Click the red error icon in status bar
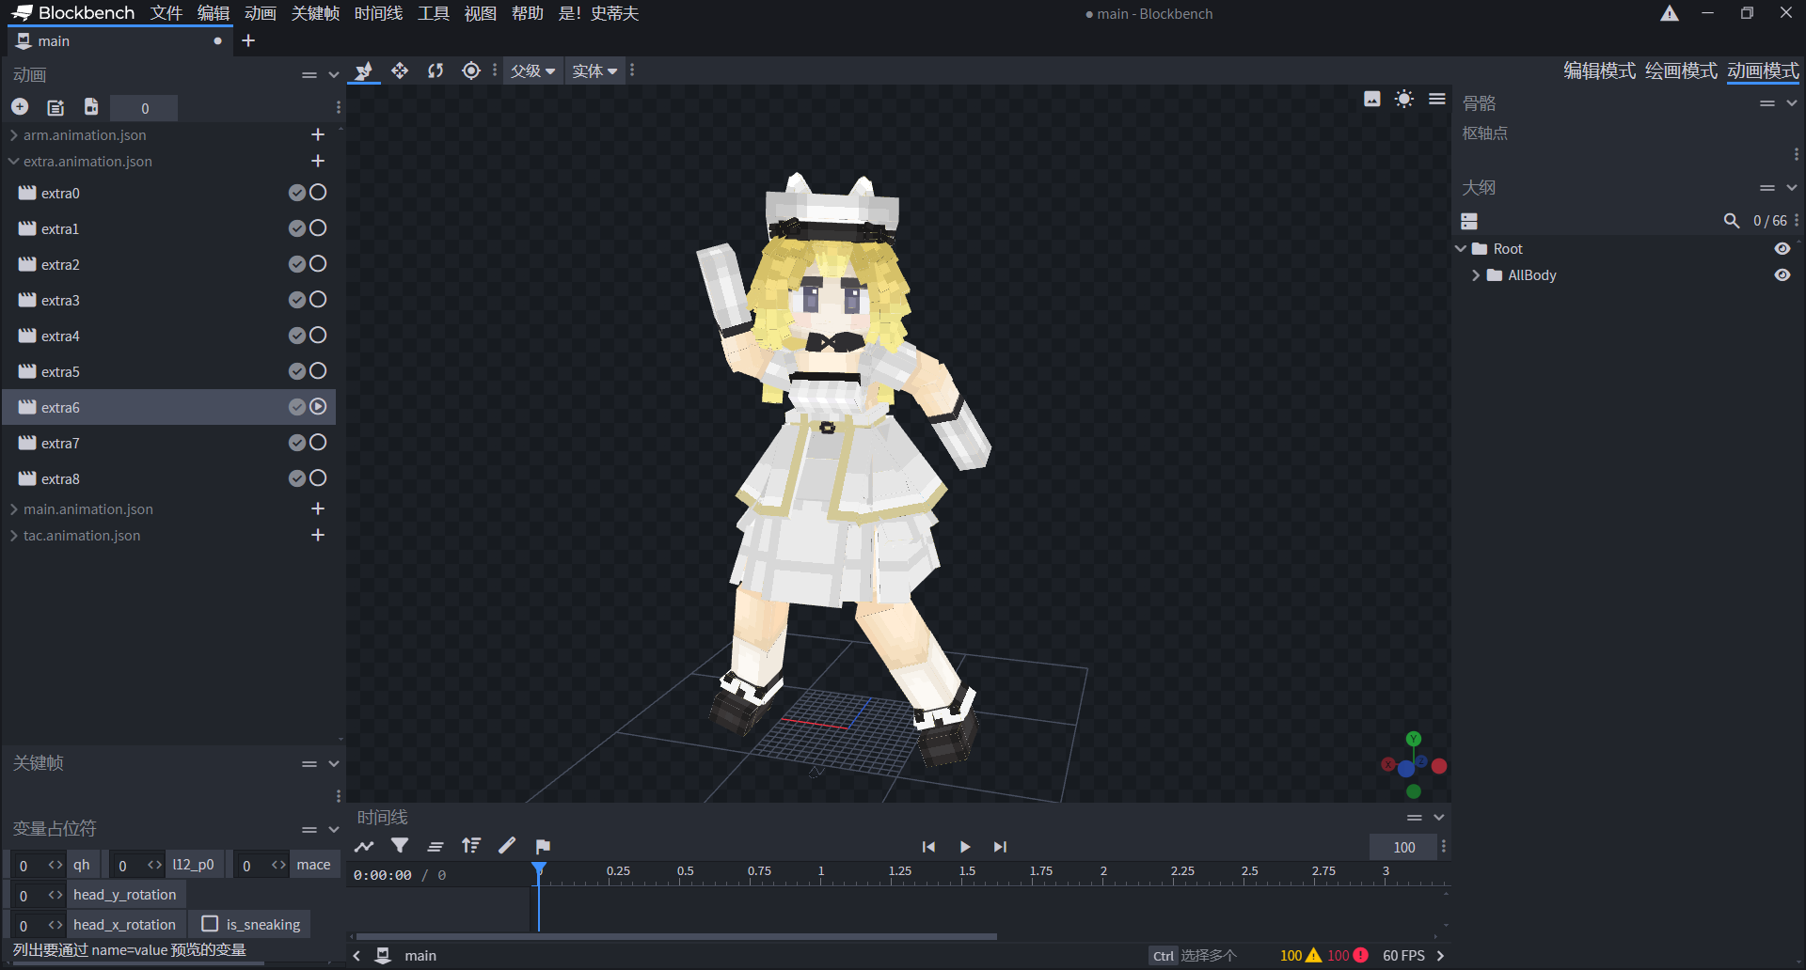 pyautogui.click(x=1360, y=955)
